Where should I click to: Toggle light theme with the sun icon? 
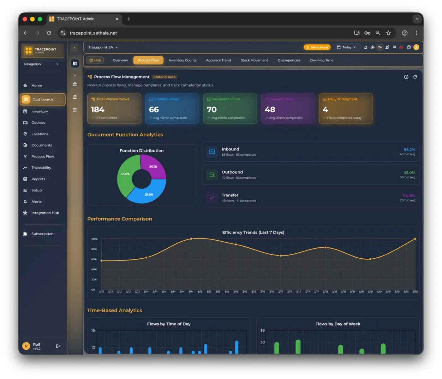tap(373, 47)
